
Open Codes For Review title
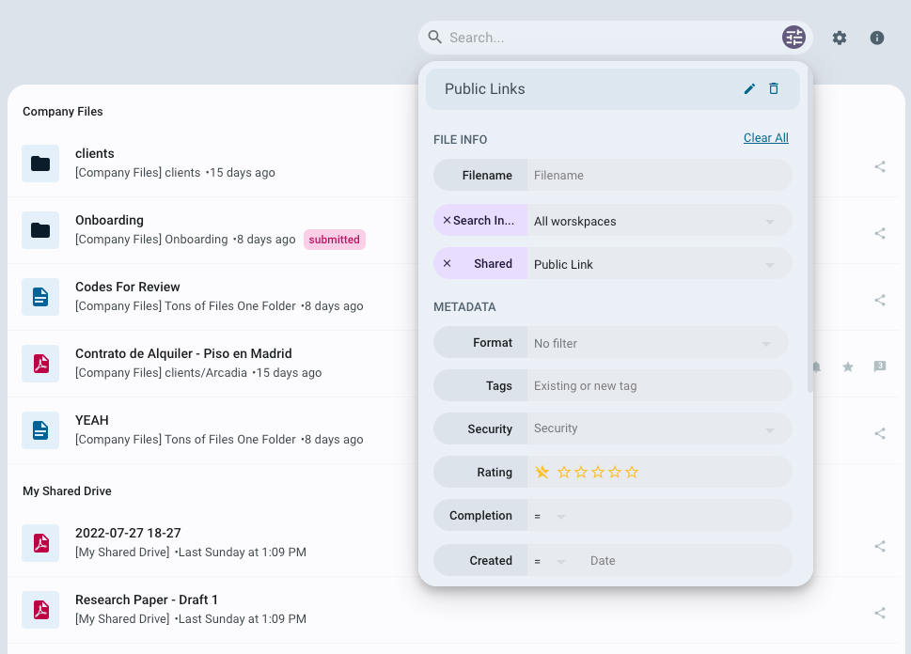click(127, 287)
